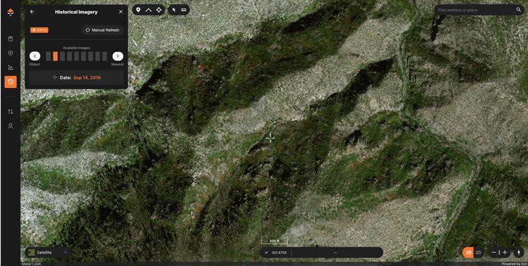
Task: Switch map to 2D mode
Action: click(468, 253)
